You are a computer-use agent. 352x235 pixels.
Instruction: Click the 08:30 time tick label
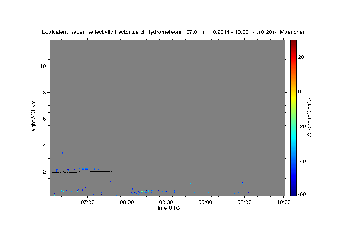point(166,202)
